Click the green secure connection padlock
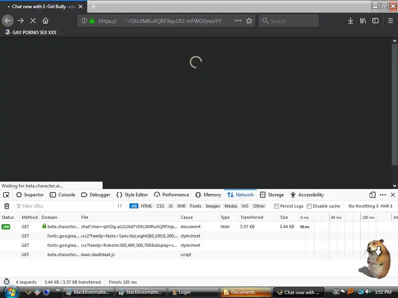The width and height of the screenshot is (398, 298). (x=92, y=21)
